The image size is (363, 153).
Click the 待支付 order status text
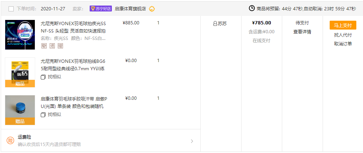tap(302, 23)
